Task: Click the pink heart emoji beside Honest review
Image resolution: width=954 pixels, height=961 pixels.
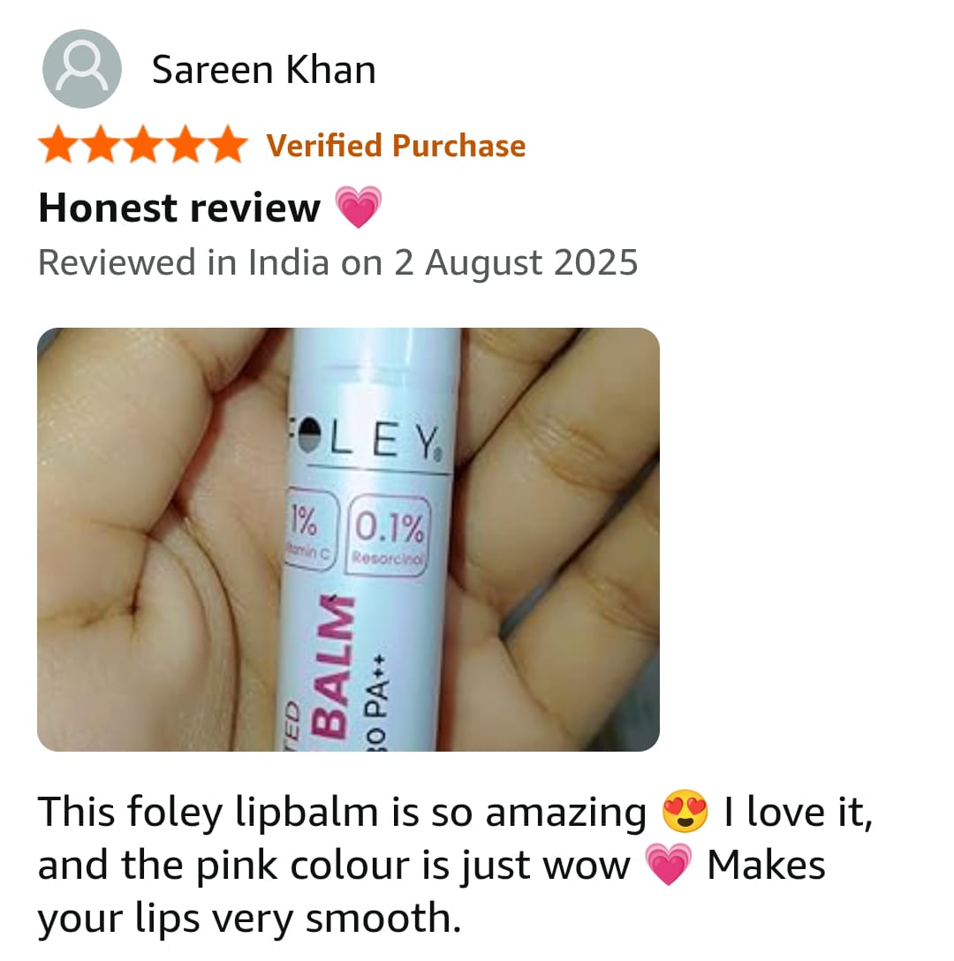Action: pos(359,208)
